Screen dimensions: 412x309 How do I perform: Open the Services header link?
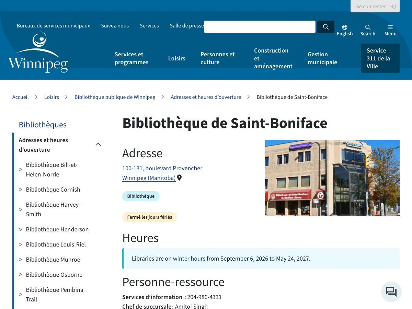pos(149,26)
